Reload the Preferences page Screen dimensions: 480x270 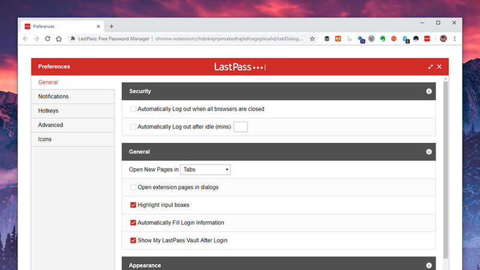coord(47,39)
